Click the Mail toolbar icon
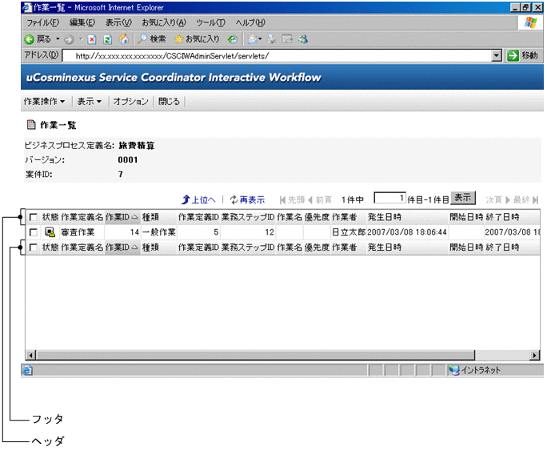Screen dimensions: 547x451 pyautogui.click(x=253, y=39)
